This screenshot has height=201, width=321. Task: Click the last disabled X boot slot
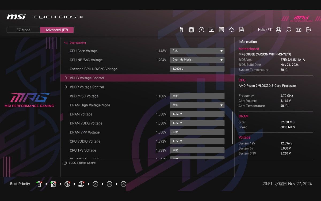pyautogui.click(x=123, y=184)
